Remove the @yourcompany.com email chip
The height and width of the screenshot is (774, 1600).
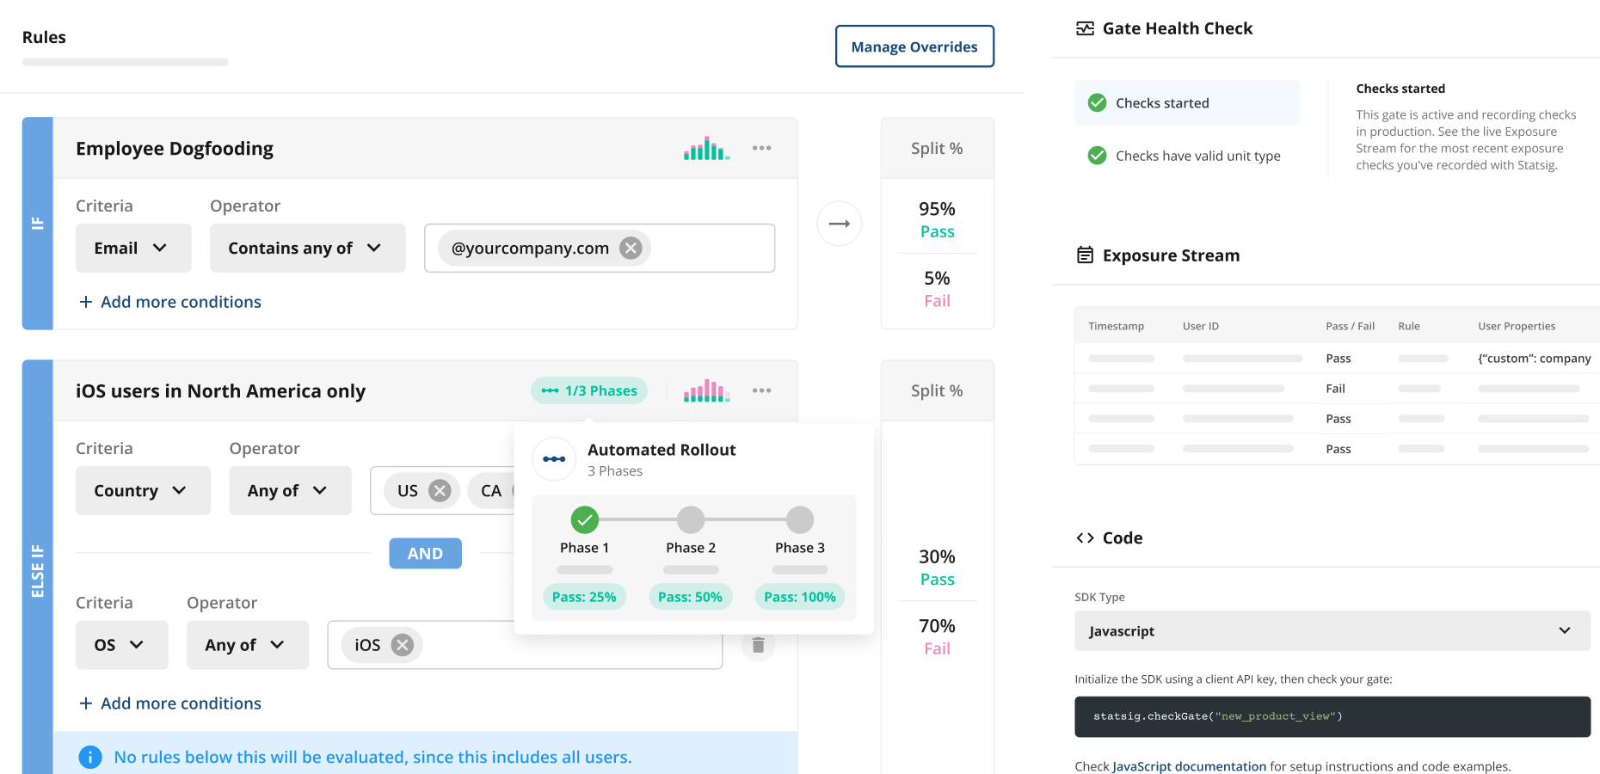click(631, 249)
